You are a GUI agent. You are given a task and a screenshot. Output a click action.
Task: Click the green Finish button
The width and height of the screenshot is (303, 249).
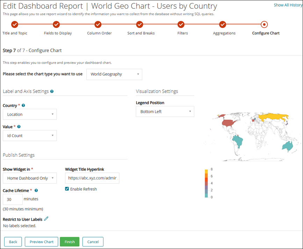pos(70,242)
